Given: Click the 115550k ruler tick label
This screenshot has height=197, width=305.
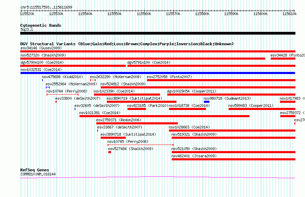Looking at the screenshot, I should [114, 14].
